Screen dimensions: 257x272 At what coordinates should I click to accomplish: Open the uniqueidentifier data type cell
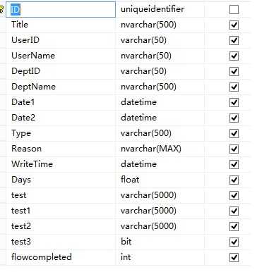[160, 10]
